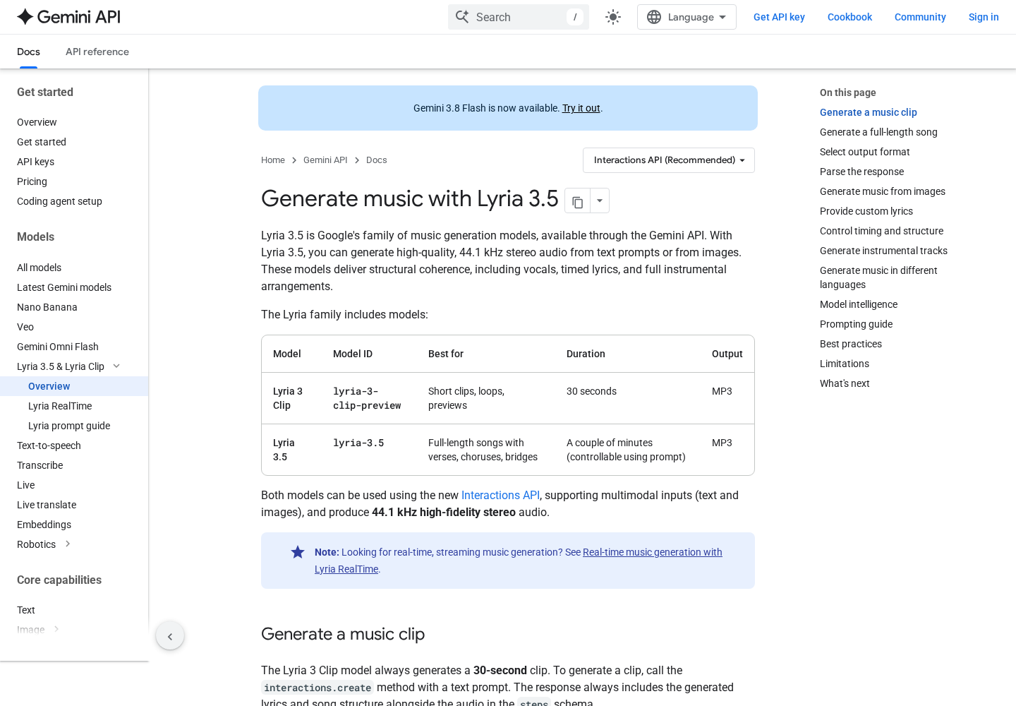Open Interactions API (Recommended) dropdown
1016x706 pixels.
pos(669,160)
